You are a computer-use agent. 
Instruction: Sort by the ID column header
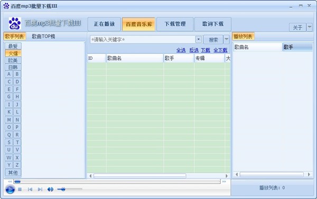coord(97,58)
